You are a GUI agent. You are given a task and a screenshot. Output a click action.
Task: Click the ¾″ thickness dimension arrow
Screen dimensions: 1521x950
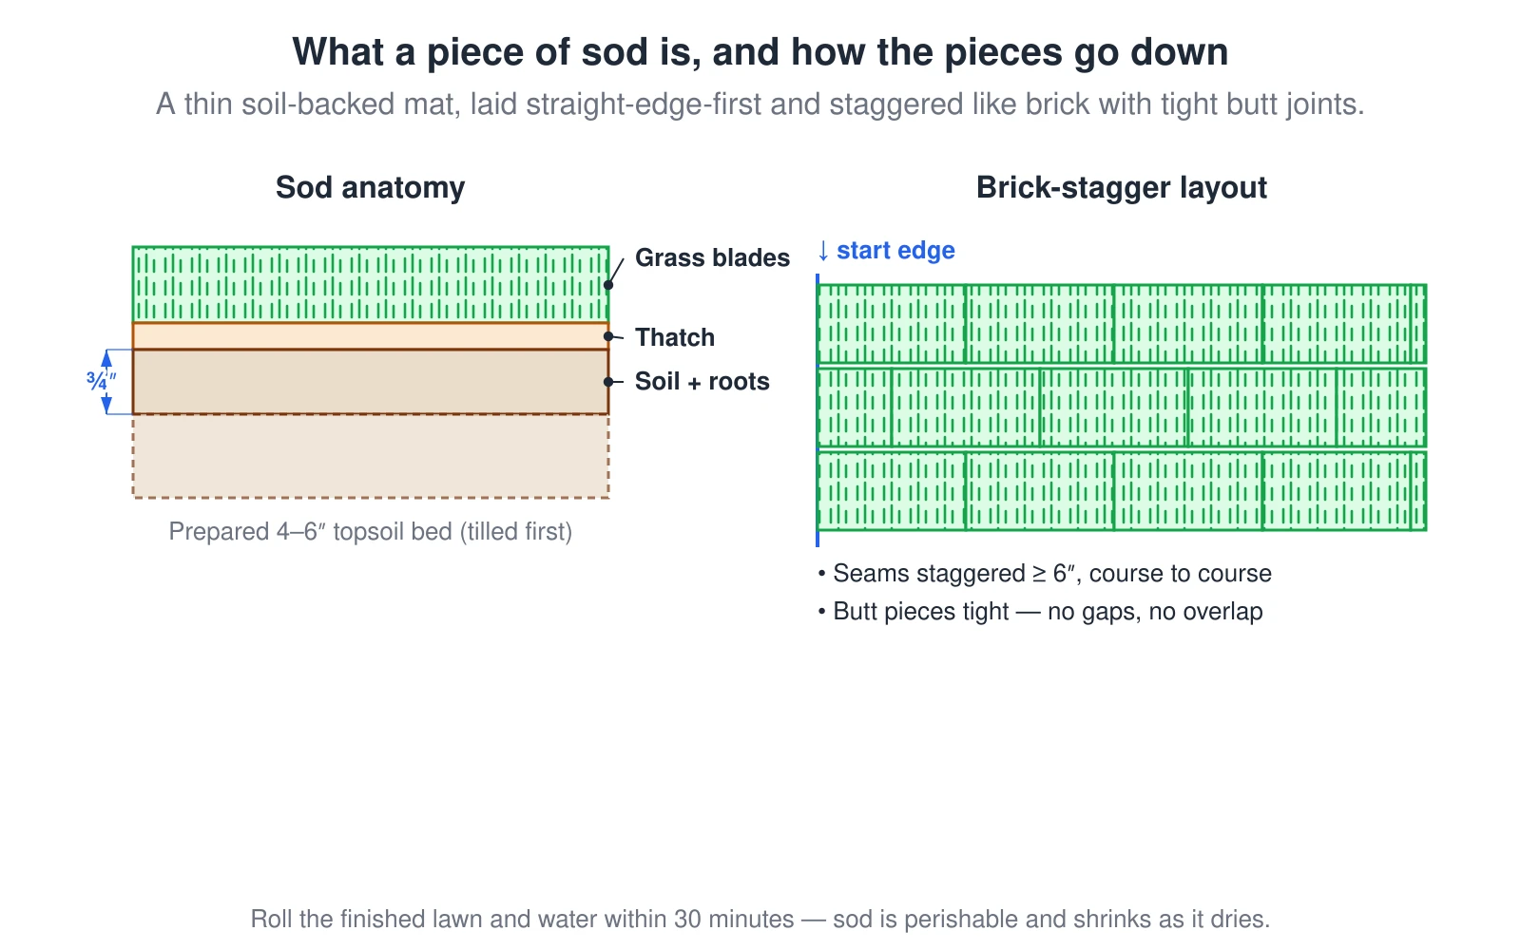click(x=106, y=382)
